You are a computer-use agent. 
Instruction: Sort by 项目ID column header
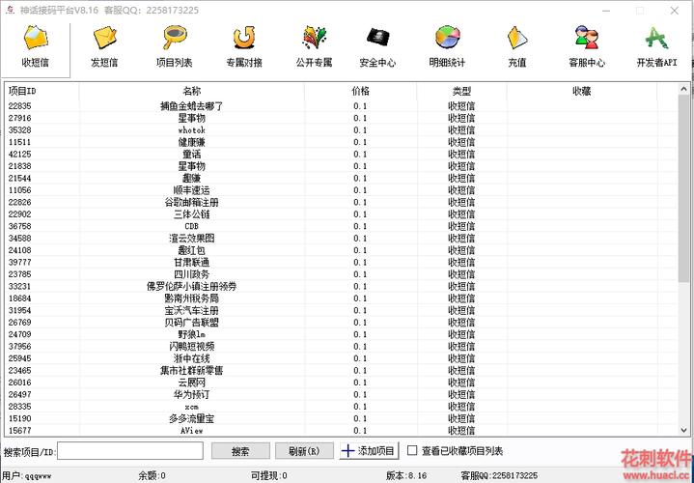42,91
